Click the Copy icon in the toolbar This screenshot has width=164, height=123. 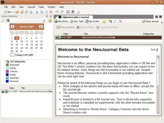42,12
